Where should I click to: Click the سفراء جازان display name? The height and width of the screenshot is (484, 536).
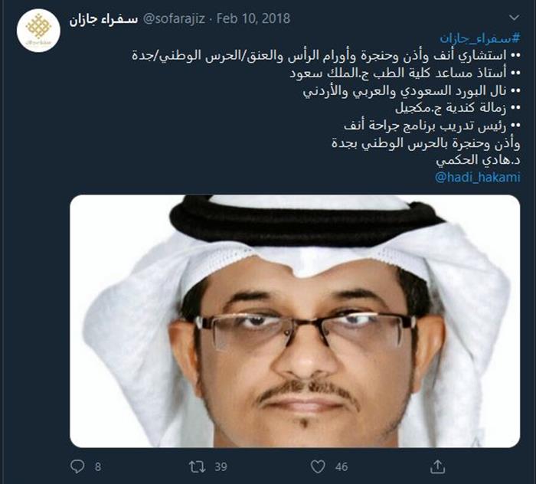[x=103, y=19]
